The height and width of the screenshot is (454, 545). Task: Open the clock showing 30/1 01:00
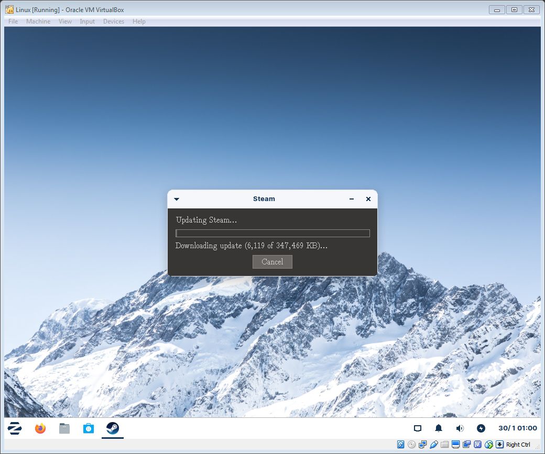(518, 428)
